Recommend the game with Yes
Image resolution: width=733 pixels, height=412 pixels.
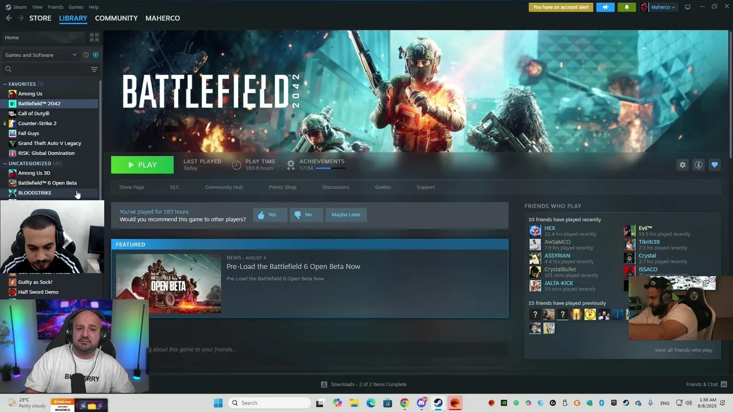coord(270,215)
